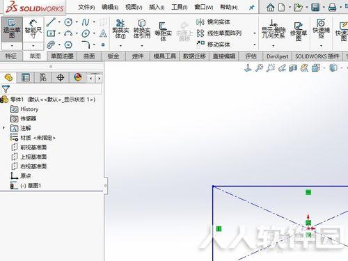The image size is (348, 261).
Task: Select the Arc sketch tool
Action: tap(68, 33)
